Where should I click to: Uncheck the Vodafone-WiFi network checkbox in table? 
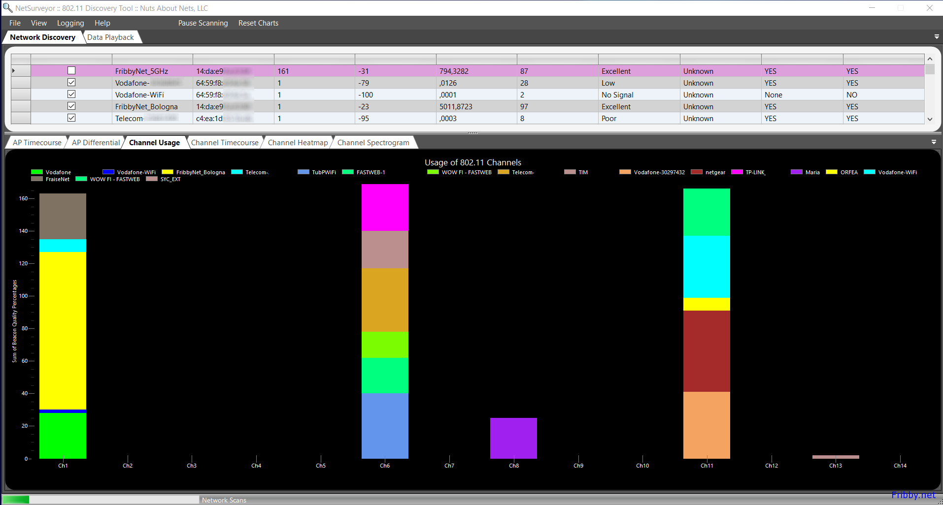pyautogui.click(x=71, y=95)
